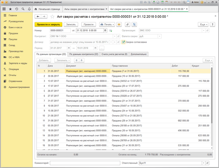The width and height of the screenshot is (219, 168).
Task: Switch to 'По данным контрагента (22)' tab
Action: point(83,54)
